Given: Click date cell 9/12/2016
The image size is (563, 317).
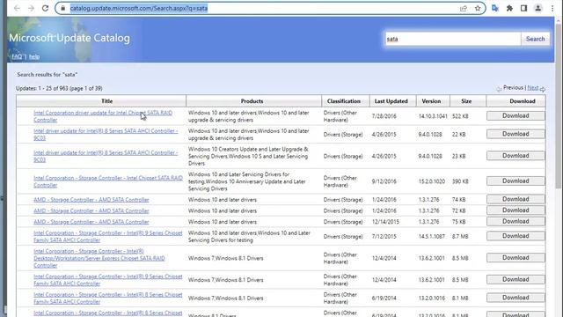Looking at the screenshot, I should click(x=384, y=181).
